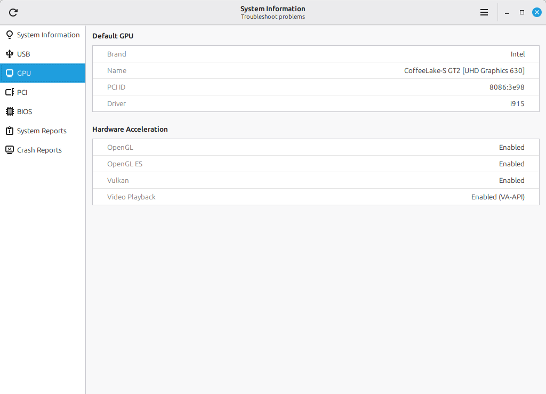Select the PCI ID row showing 8086:3e98

pyautogui.click(x=316, y=87)
